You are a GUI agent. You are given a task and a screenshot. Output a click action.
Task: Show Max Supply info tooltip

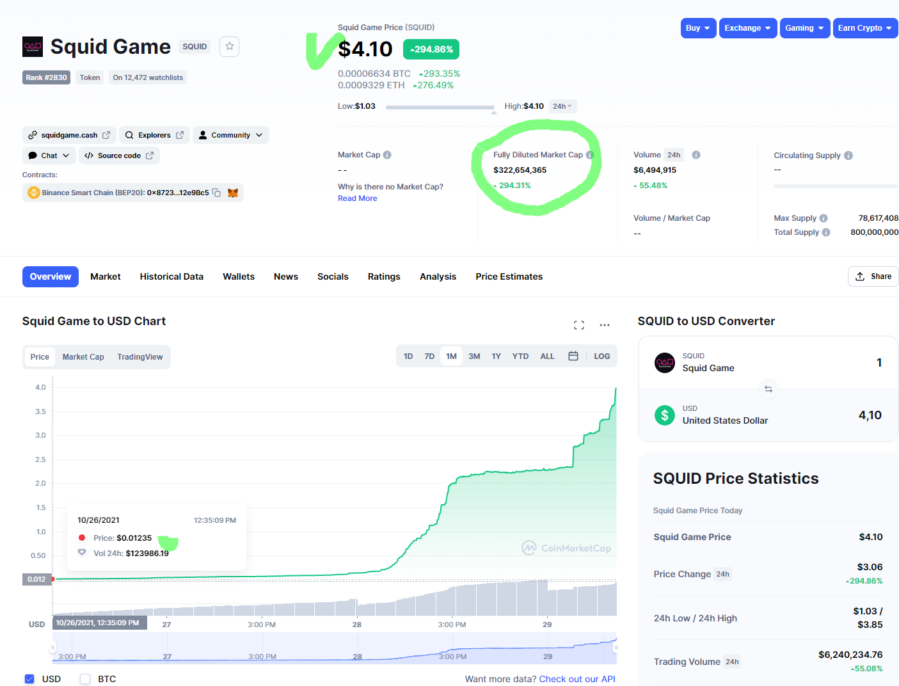coord(823,218)
